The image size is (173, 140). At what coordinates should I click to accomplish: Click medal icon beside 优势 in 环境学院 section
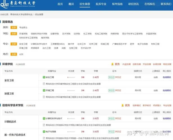click(112, 64)
